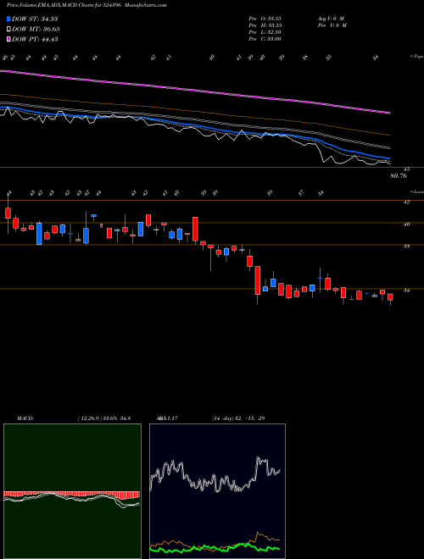Click the (14 day) 32, +15, -29 values
Image resolution: width=424 pixels, height=559 pixels.
click(238, 418)
